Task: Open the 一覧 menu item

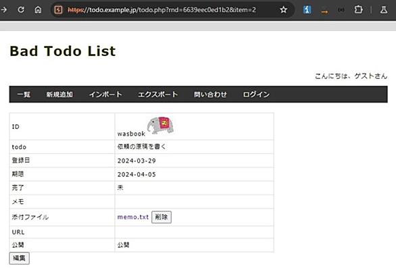Action: (x=24, y=95)
